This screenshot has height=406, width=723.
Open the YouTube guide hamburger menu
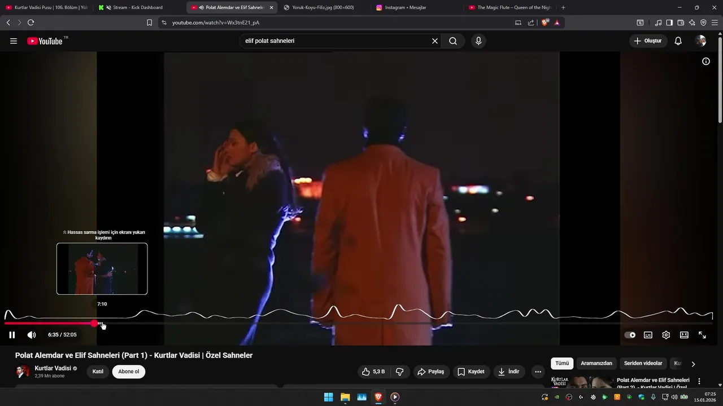pyautogui.click(x=14, y=41)
